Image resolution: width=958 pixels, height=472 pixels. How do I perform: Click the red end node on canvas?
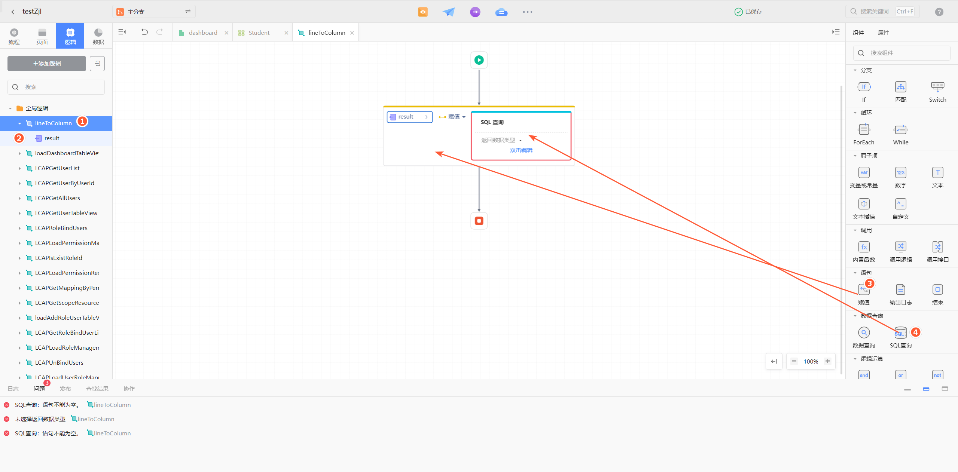(479, 221)
